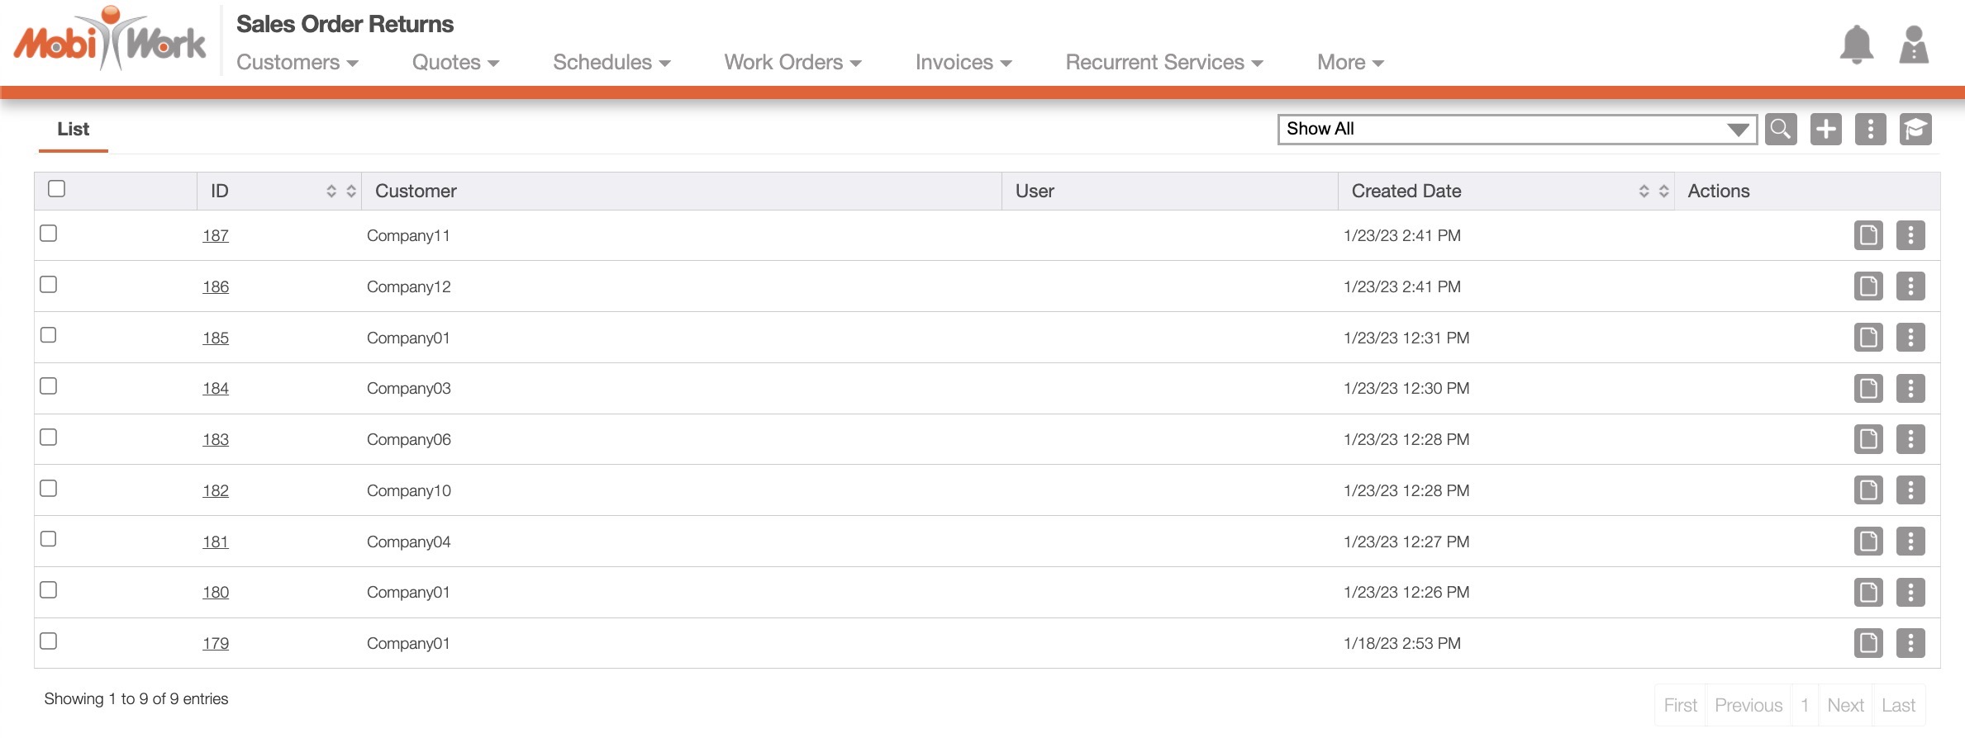This screenshot has height=738, width=1965.
Task: Click document icon for return 179
Action: tap(1867, 643)
